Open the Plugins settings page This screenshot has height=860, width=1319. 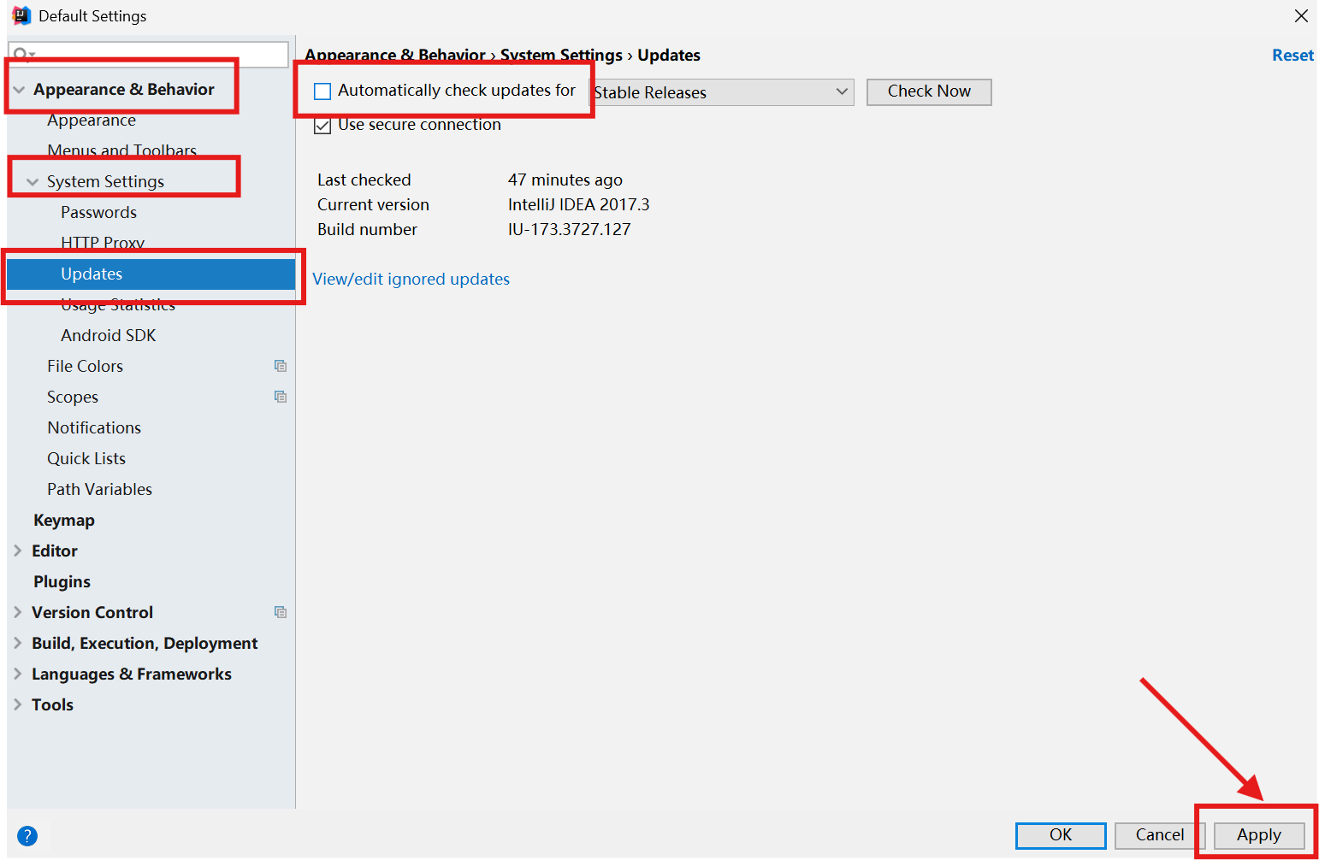tap(62, 581)
